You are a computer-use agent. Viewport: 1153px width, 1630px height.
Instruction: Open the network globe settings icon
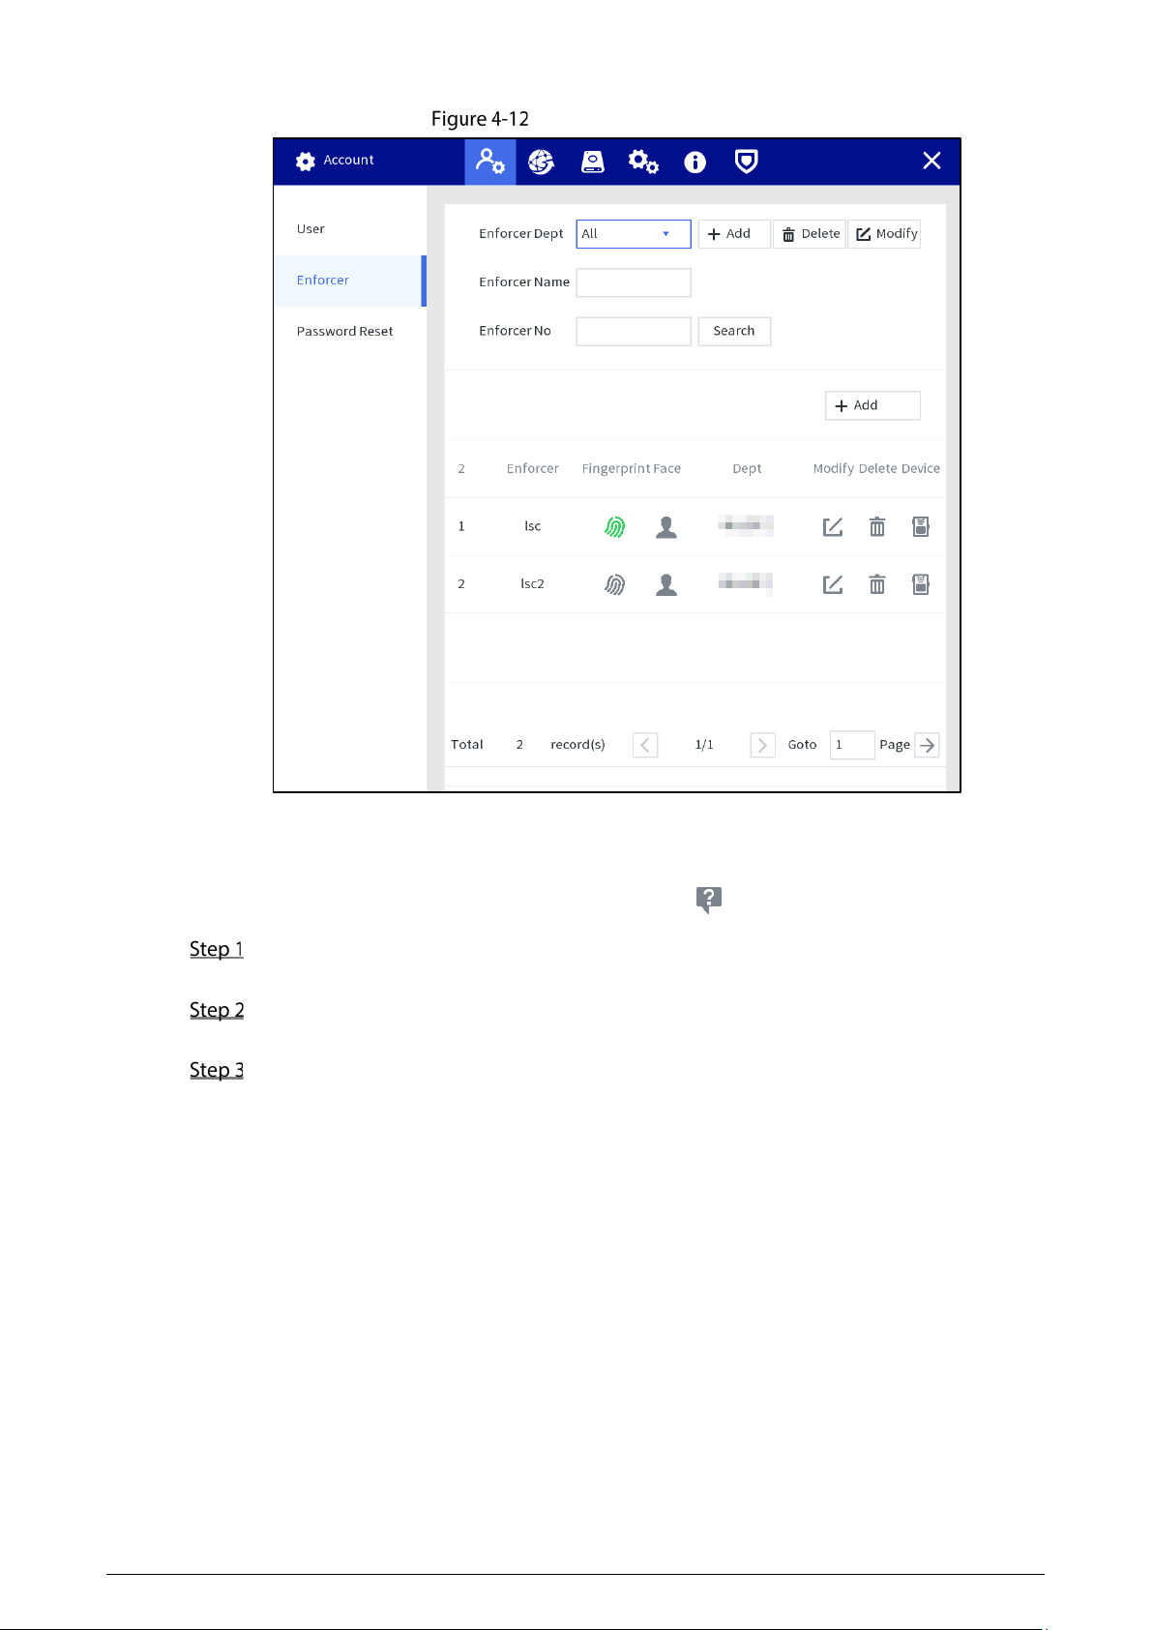[542, 162]
